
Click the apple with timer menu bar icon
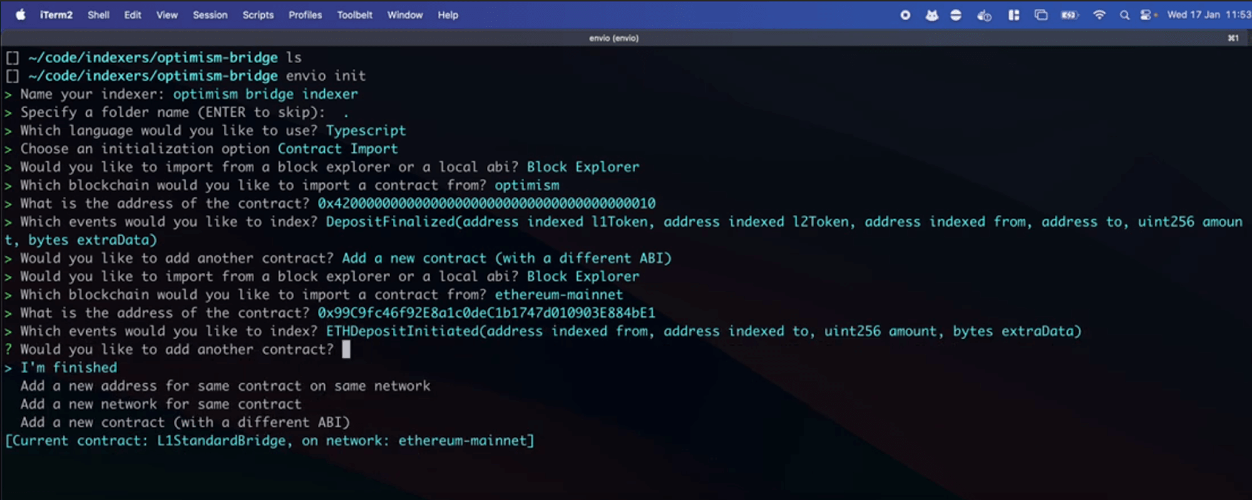click(984, 15)
